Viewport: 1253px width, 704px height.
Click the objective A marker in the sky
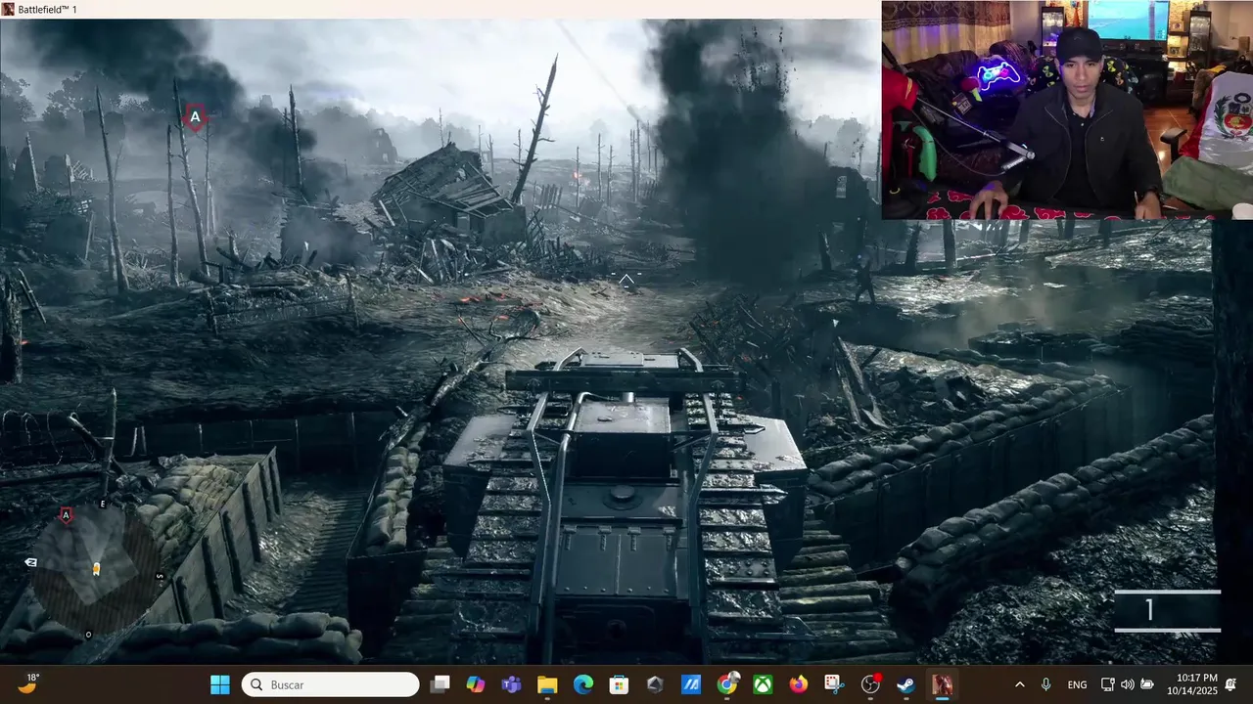[x=195, y=118]
